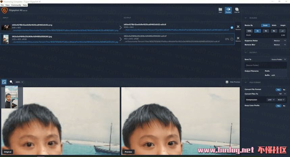Toggle selection checkmark for b93e4278 file
Image resolution: width=290 pixels, height=157 pixels.
click(232, 28)
